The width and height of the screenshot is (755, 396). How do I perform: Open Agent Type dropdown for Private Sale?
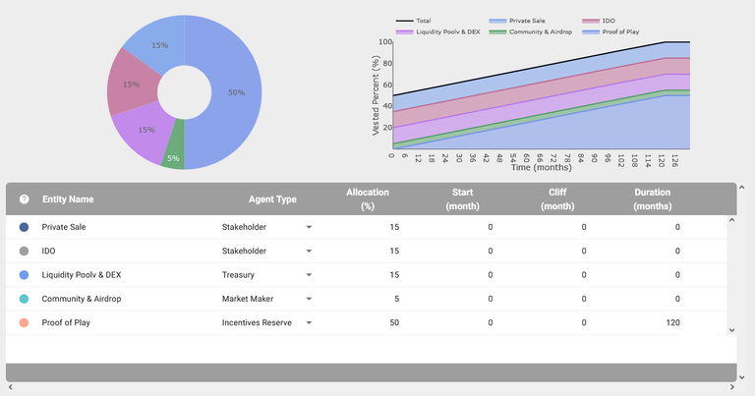click(309, 227)
